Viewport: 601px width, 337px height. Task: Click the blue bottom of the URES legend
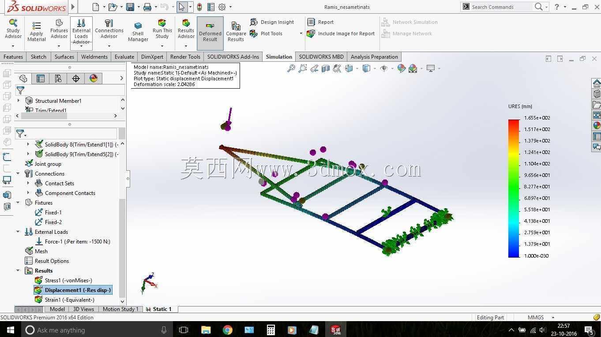(514, 255)
